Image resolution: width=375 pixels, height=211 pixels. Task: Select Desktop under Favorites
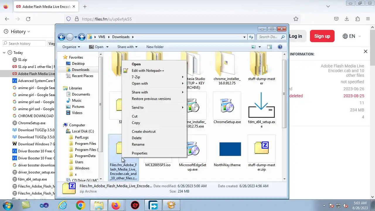point(78,64)
